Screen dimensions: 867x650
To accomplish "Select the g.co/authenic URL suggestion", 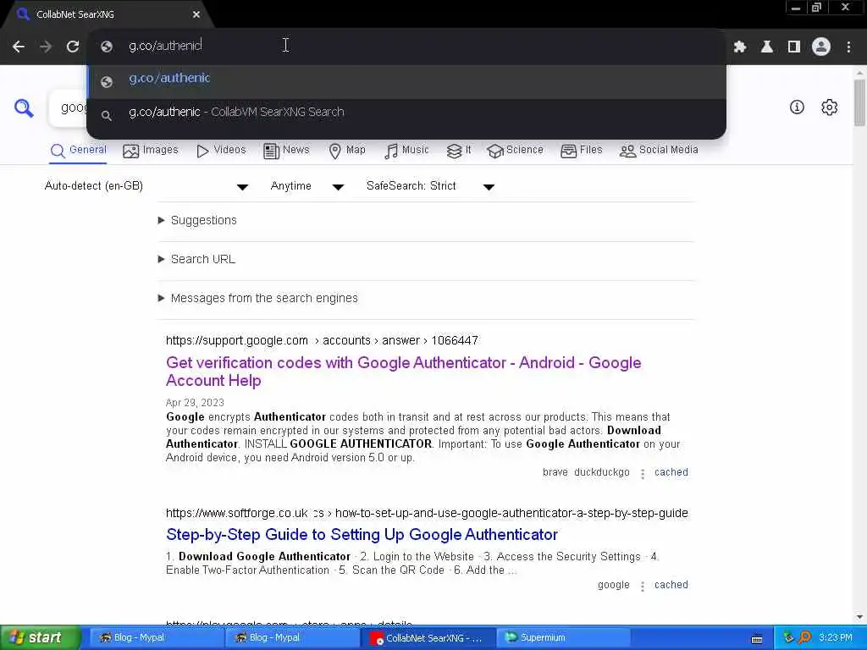I will click(406, 81).
